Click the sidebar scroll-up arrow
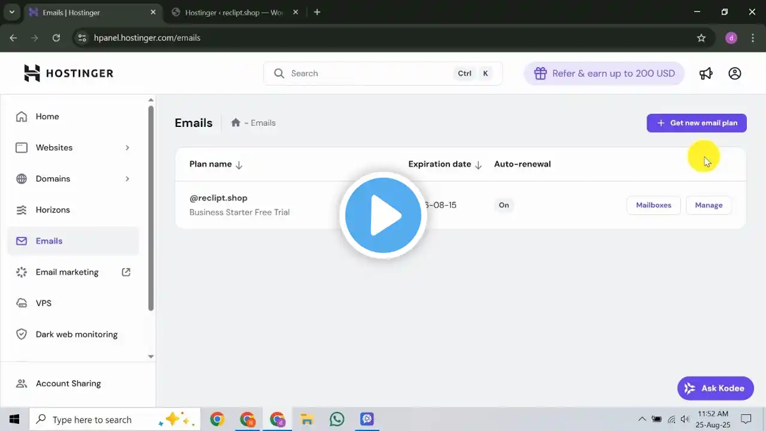 151,100
